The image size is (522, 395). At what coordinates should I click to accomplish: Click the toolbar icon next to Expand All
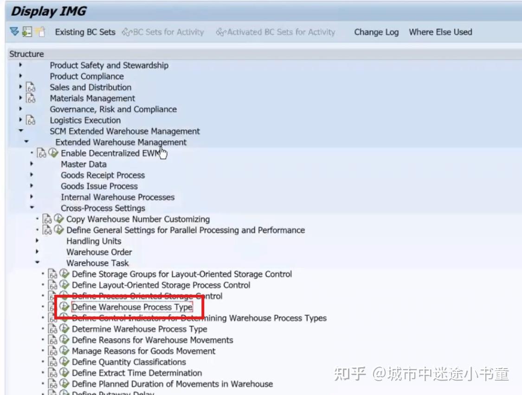click(27, 32)
